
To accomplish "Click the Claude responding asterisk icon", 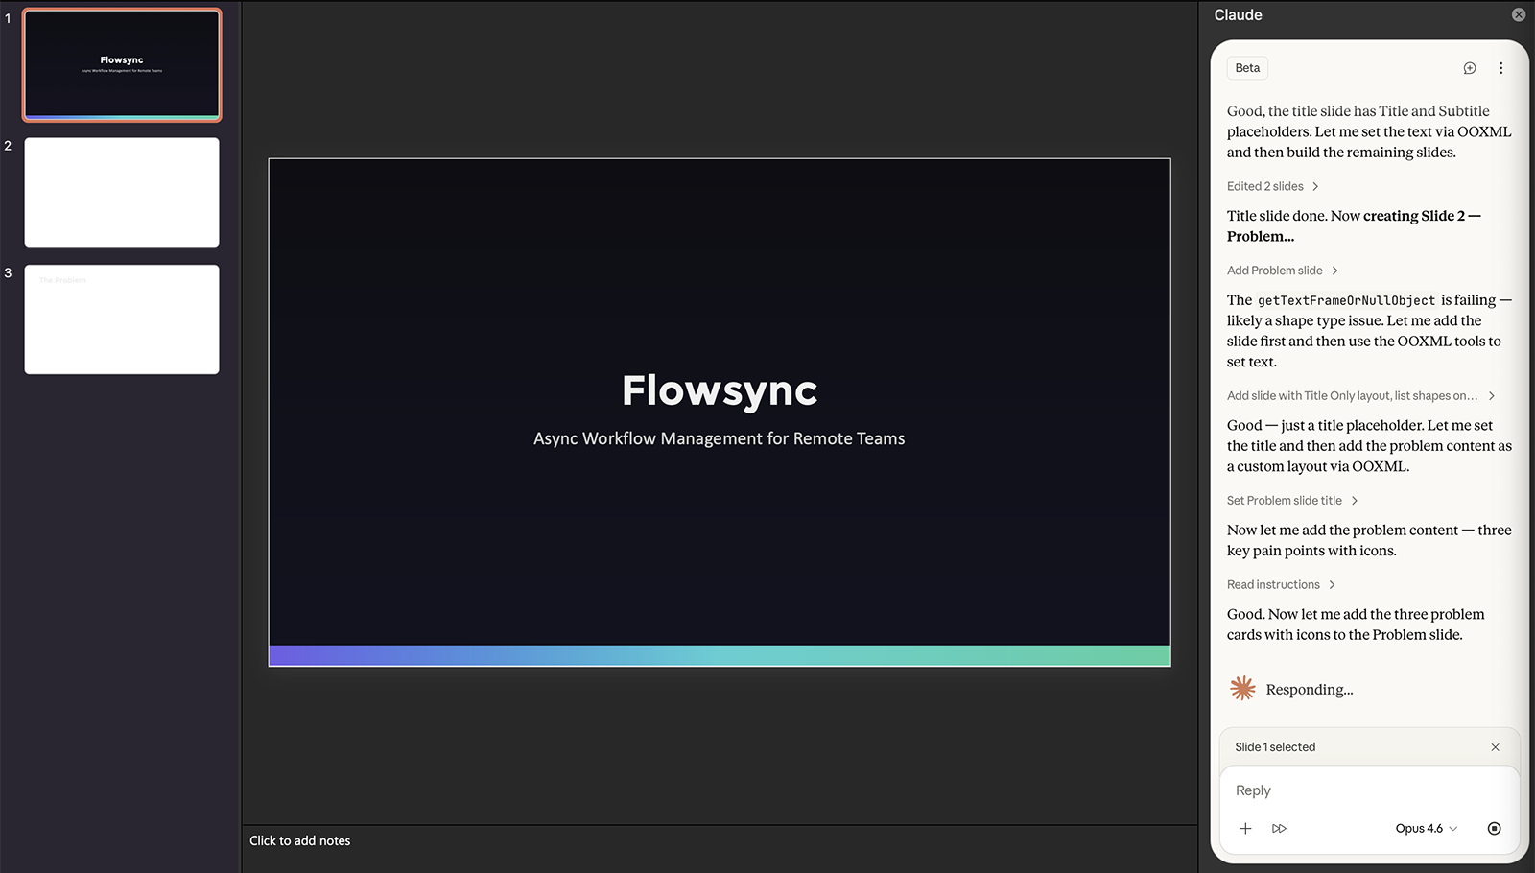I will (x=1242, y=689).
